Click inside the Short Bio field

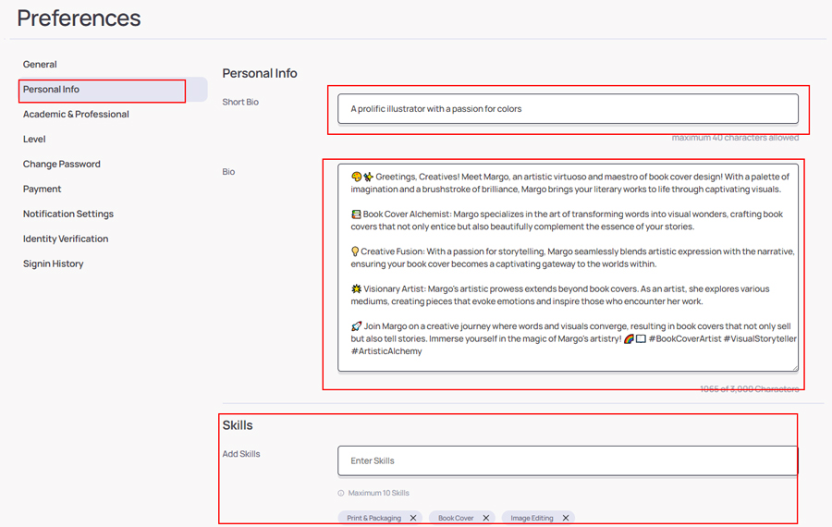tap(568, 109)
